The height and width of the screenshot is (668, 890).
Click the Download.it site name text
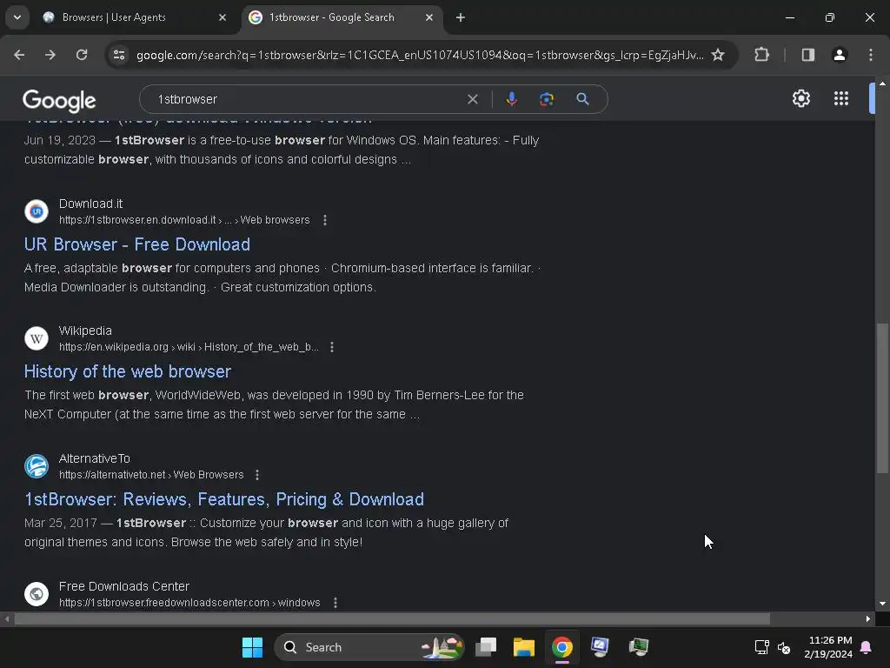coord(90,204)
